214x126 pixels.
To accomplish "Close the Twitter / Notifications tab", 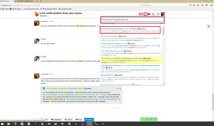I will click(x=37, y=1).
